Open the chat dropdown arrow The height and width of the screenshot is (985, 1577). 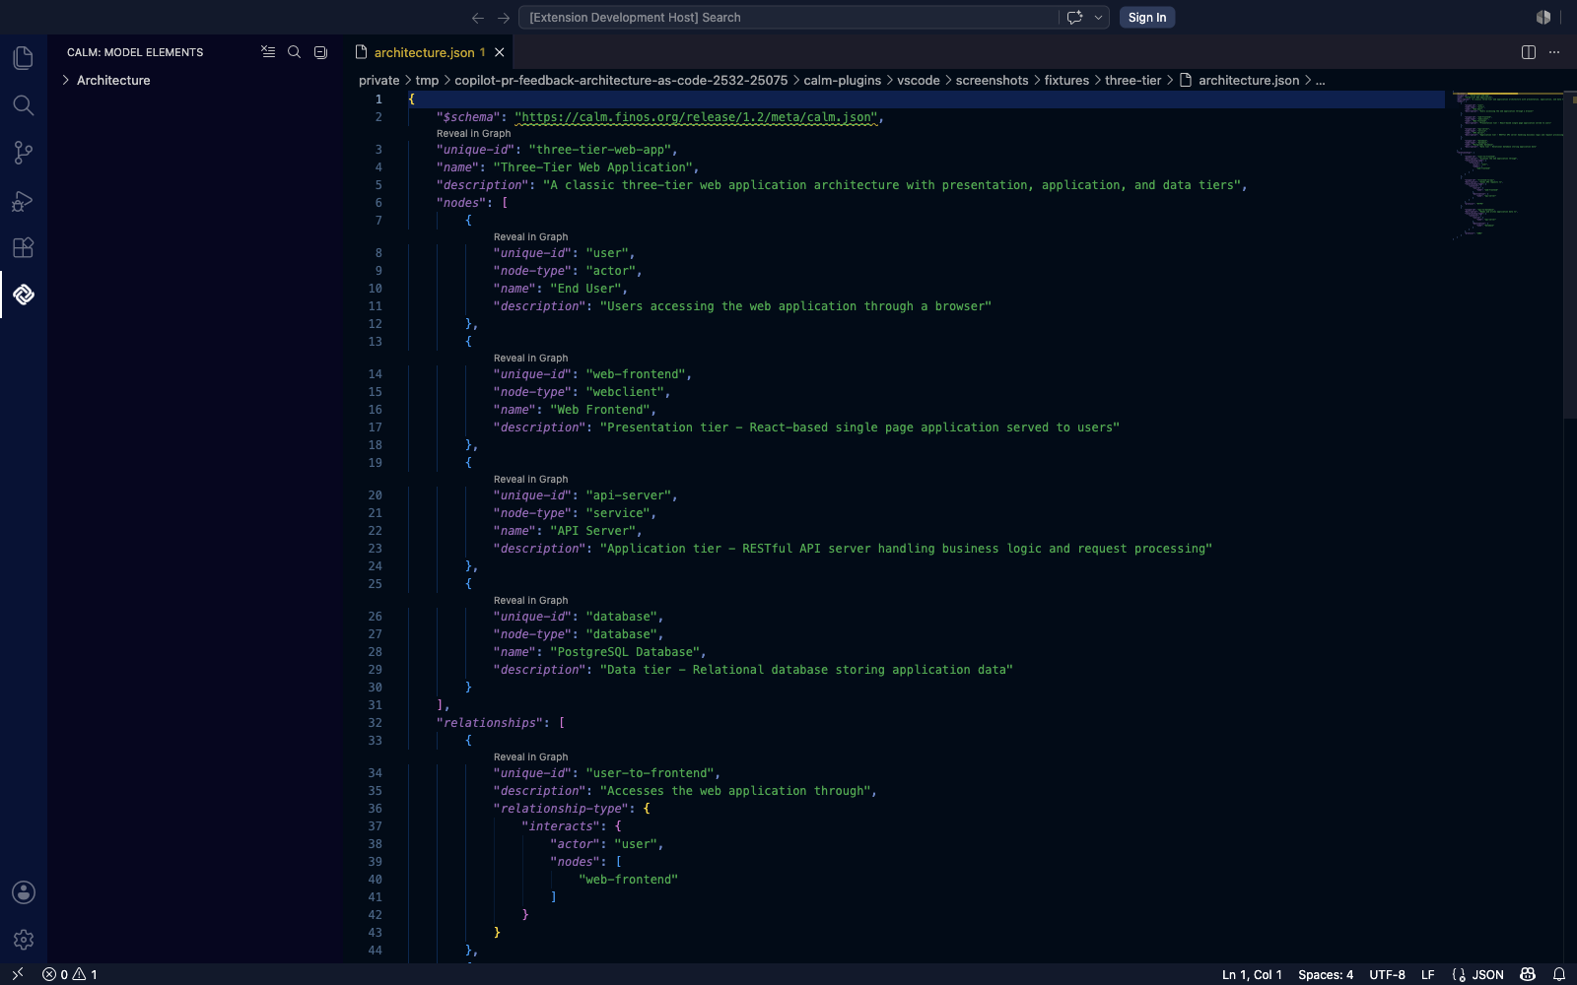pos(1098,18)
